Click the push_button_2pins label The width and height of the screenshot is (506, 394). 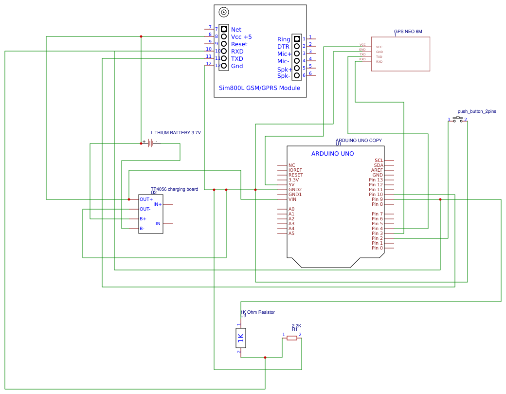pyautogui.click(x=477, y=111)
